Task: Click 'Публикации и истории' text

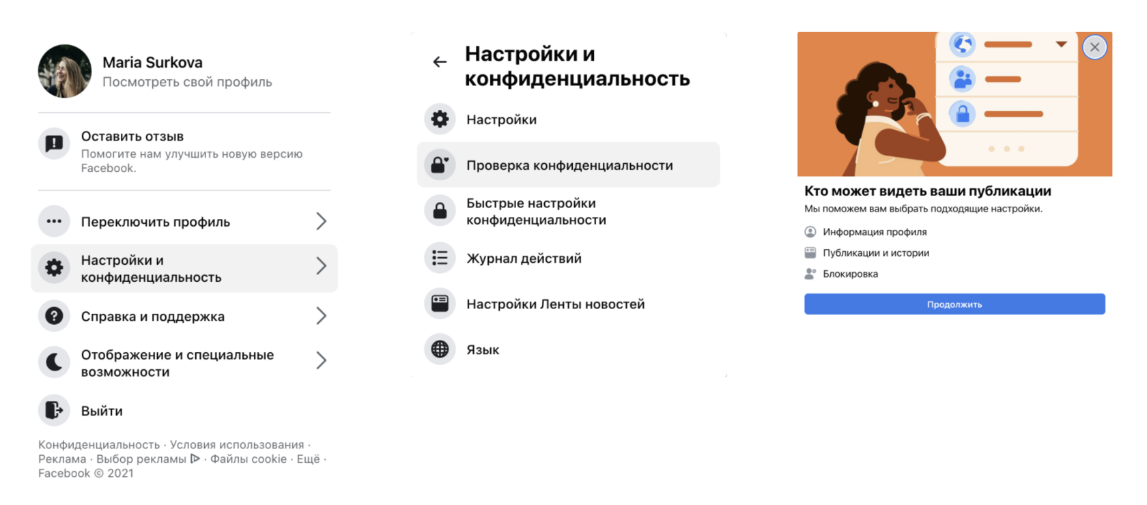Action: point(876,253)
